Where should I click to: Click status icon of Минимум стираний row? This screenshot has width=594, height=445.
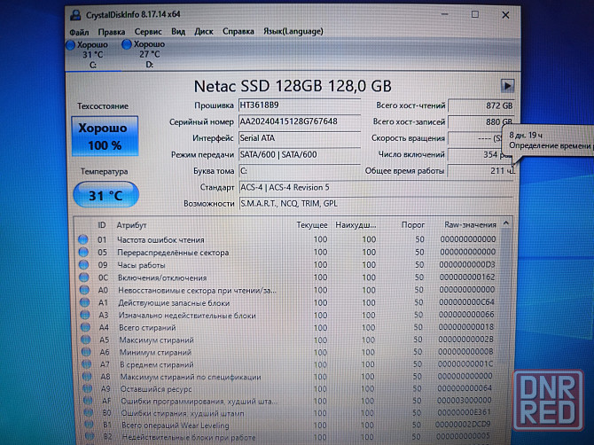point(86,352)
